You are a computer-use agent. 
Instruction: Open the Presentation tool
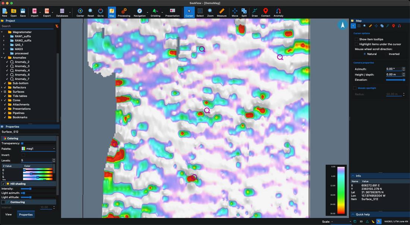[172, 12]
